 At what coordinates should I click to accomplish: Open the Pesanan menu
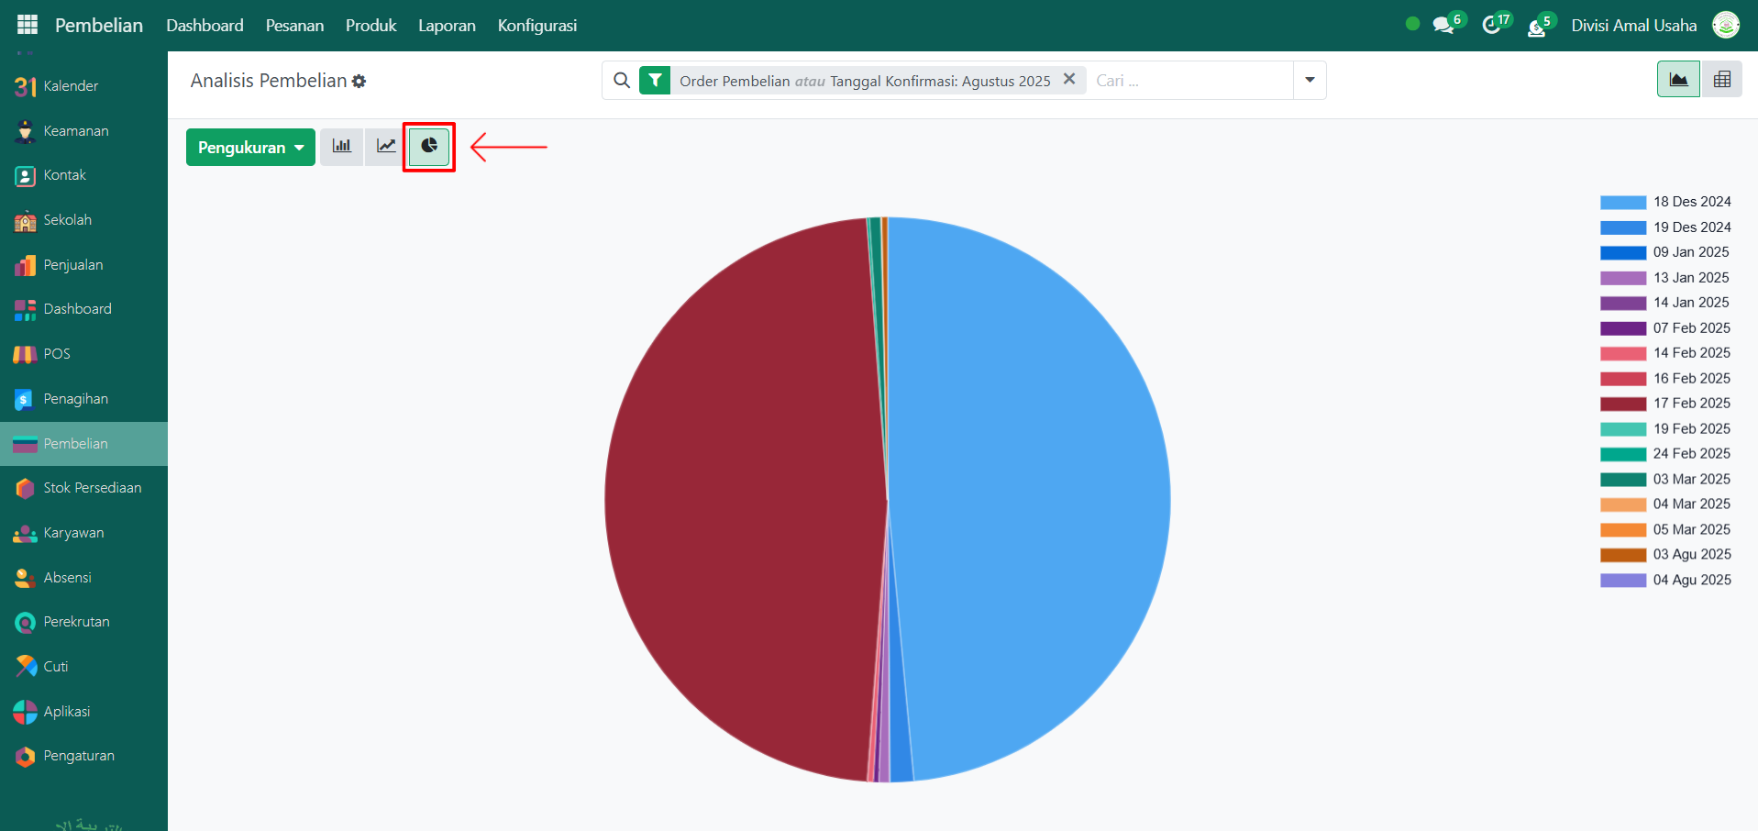point(294,26)
